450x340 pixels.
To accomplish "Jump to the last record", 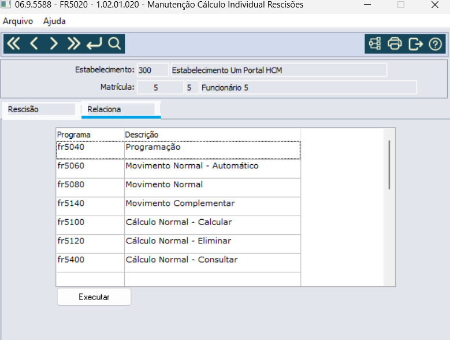I will click(74, 44).
